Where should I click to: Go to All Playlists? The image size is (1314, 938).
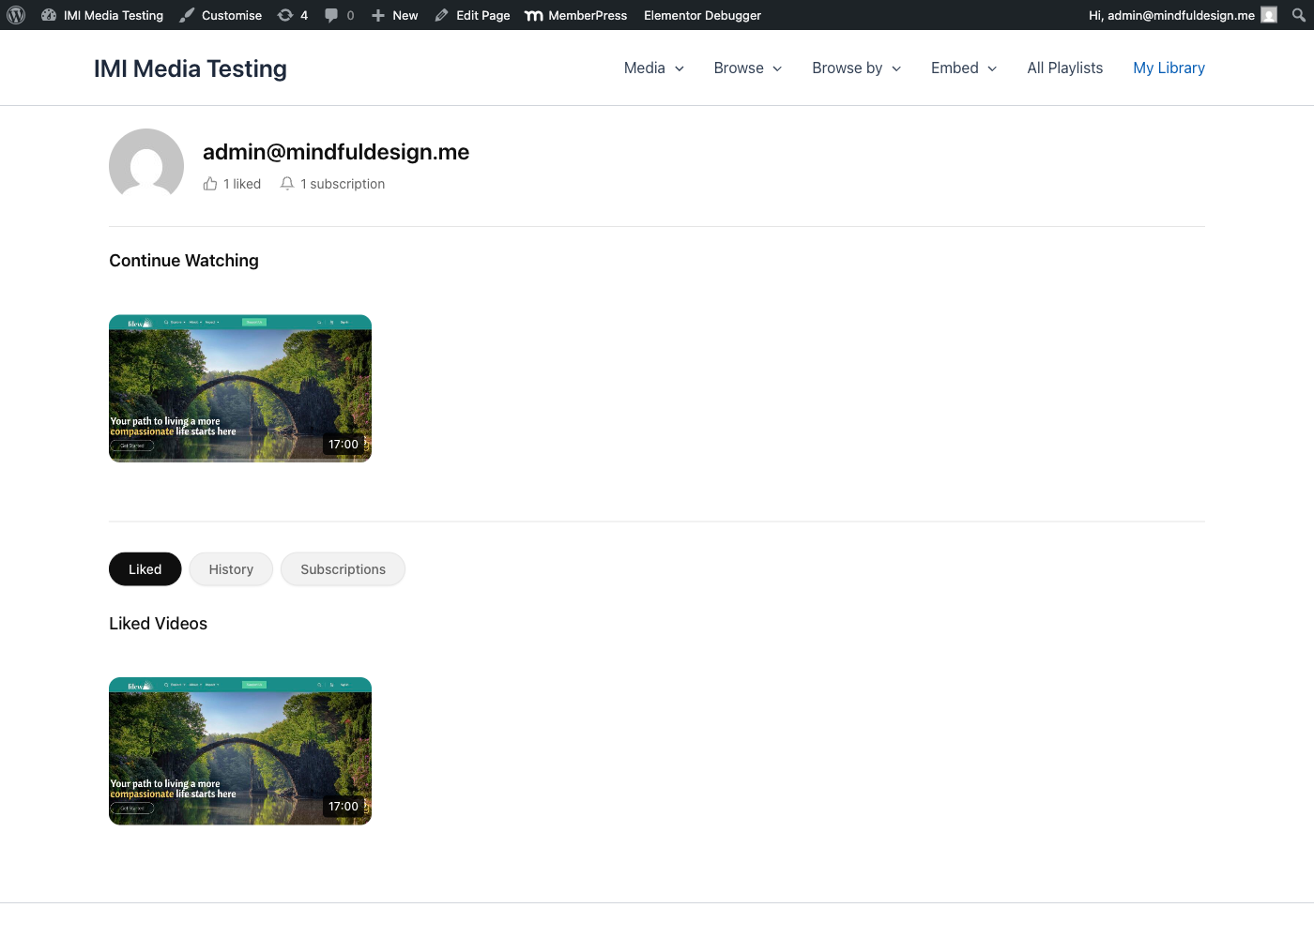tap(1064, 68)
